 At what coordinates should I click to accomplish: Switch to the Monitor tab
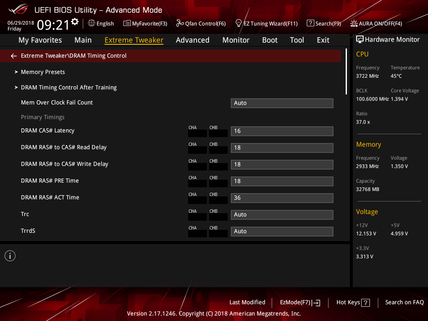(236, 40)
